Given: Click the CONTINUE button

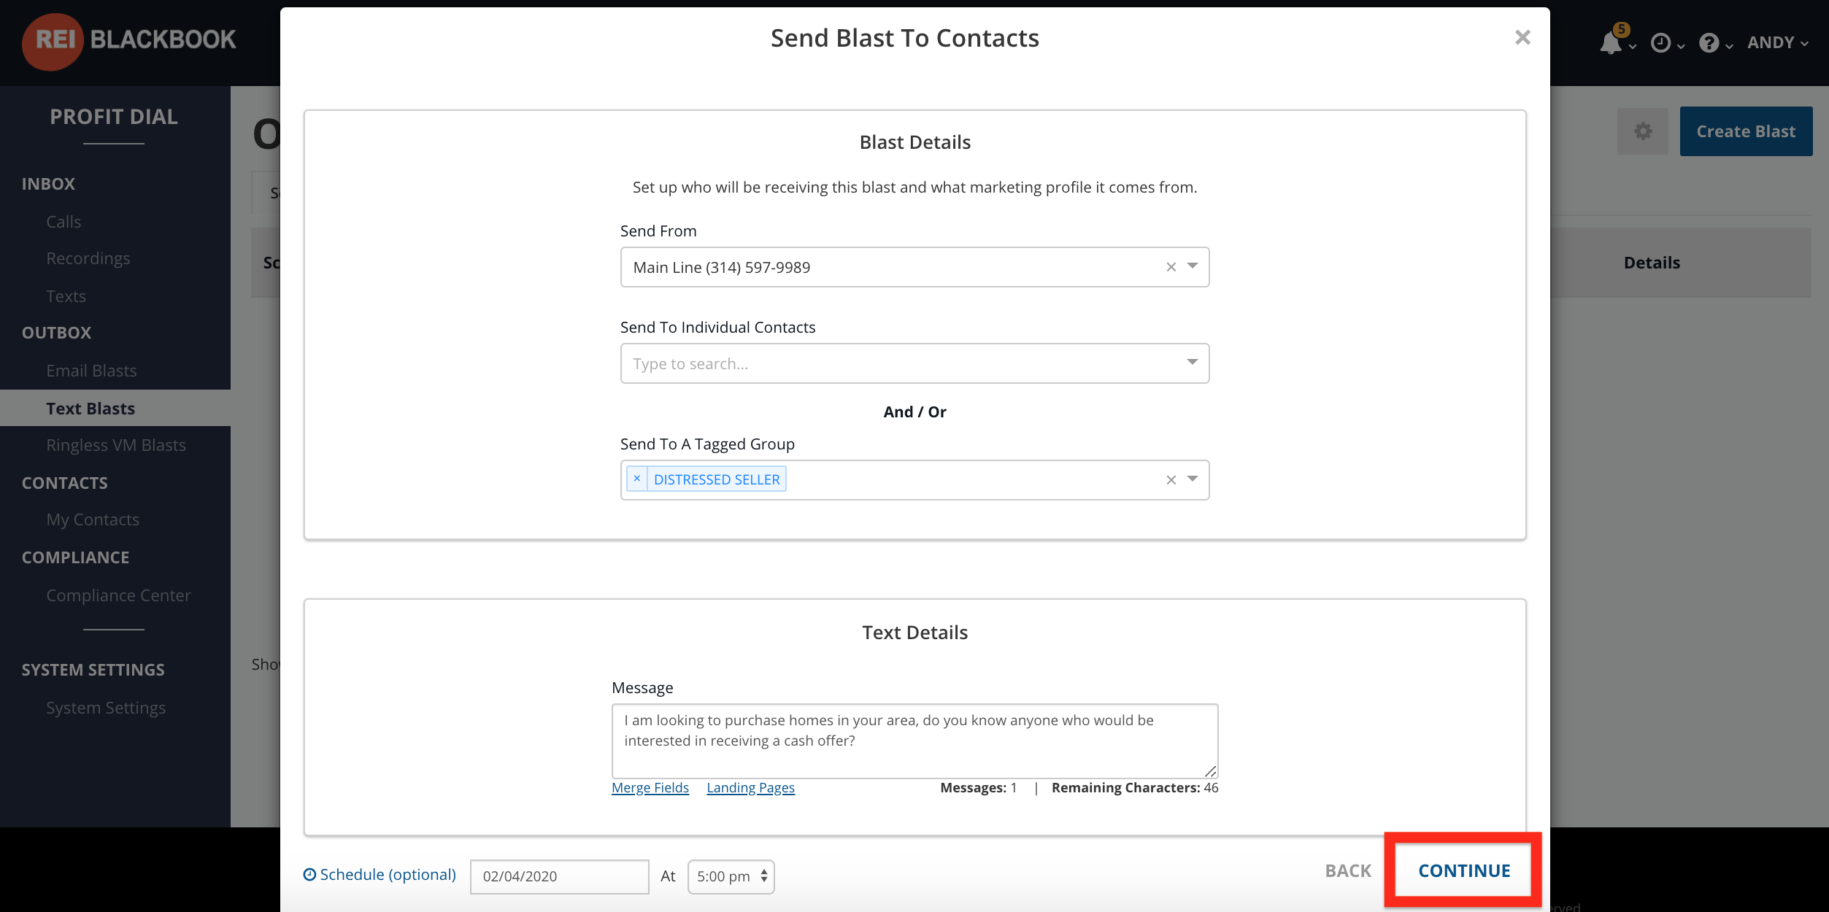Looking at the screenshot, I should pyautogui.click(x=1464, y=870).
